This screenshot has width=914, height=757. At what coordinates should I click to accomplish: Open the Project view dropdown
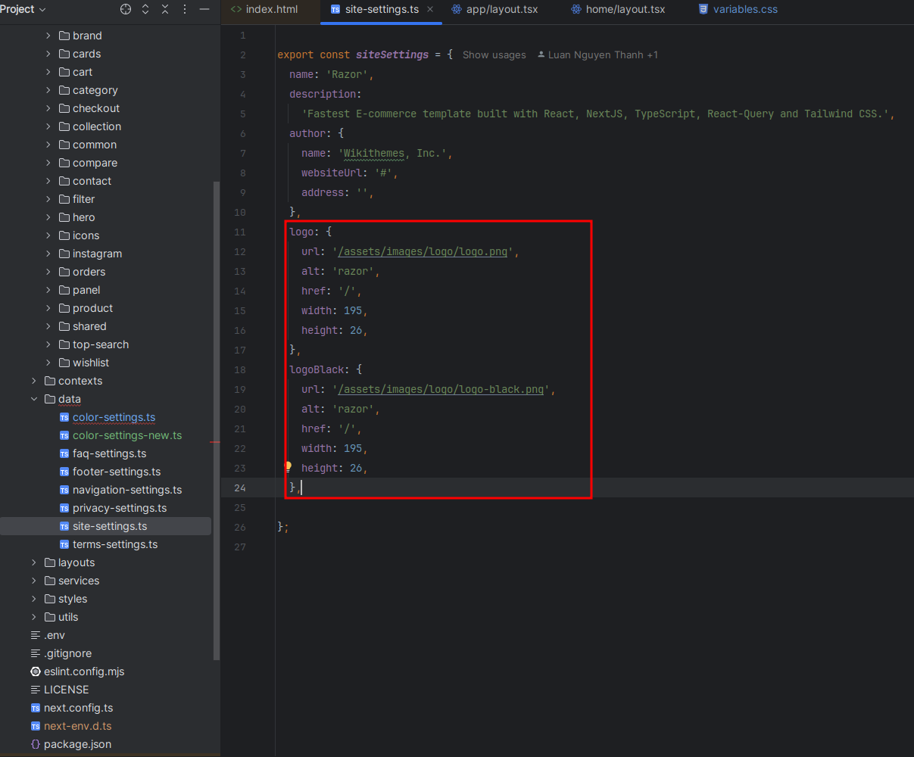tap(23, 9)
